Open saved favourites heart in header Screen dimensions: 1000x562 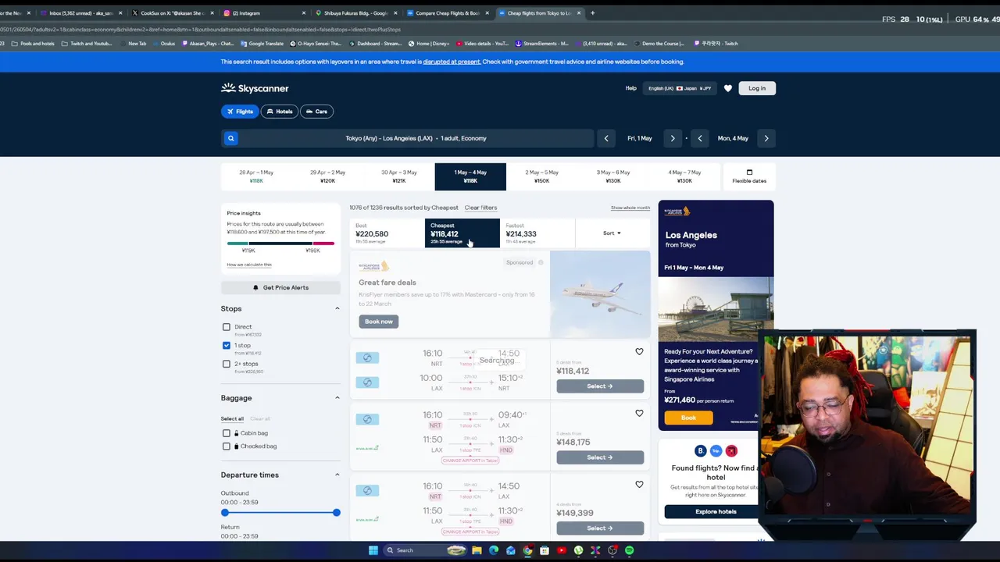[728, 88]
